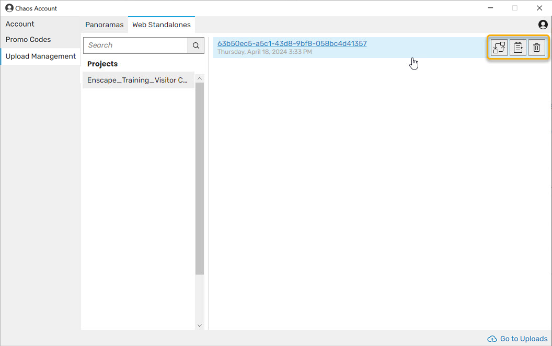Image resolution: width=552 pixels, height=346 pixels.
Task: Copy the upload link to the clipboard
Action: pos(518,47)
